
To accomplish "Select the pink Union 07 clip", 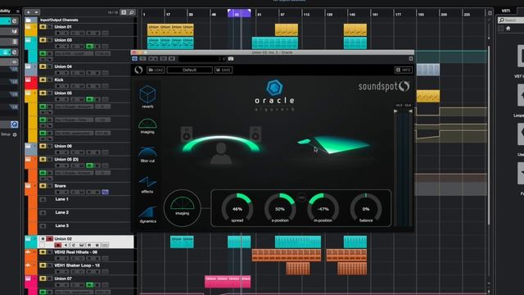I will click(228, 282).
